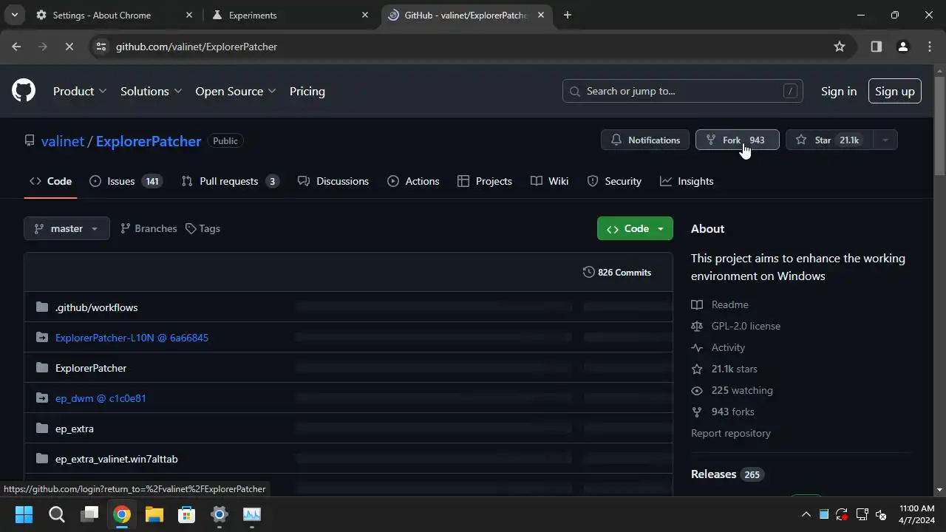Open File Explorer from the taskbar
The width and height of the screenshot is (946, 532).
[x=154, y=514]
